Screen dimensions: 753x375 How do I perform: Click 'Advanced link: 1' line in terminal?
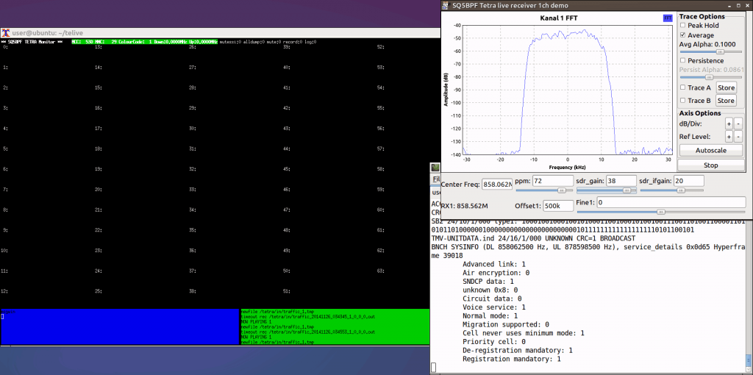pos(494,264)
